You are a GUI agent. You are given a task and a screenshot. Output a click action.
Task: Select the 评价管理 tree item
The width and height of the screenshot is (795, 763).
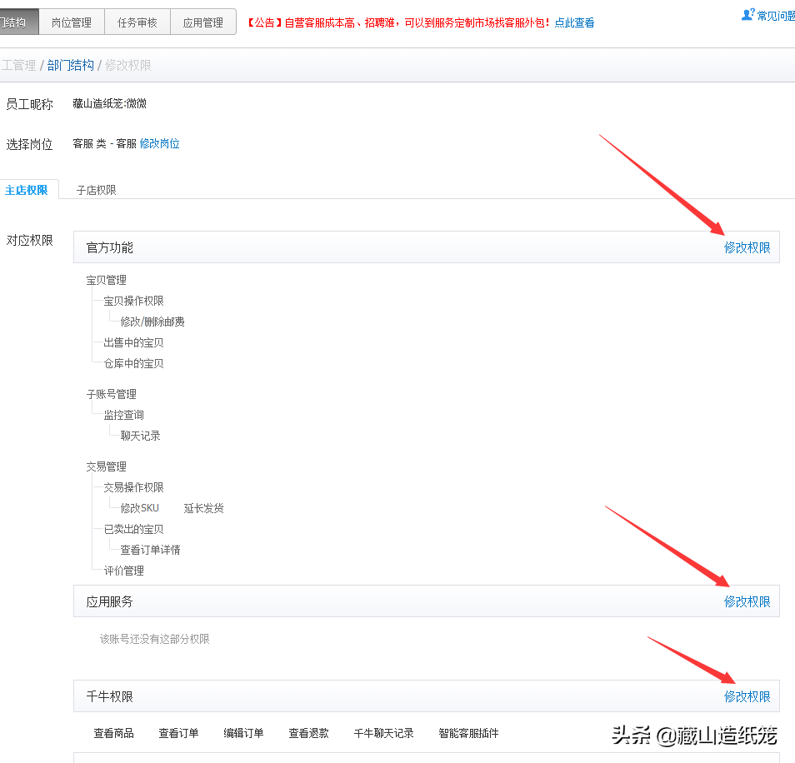click(x=123, y=571)
